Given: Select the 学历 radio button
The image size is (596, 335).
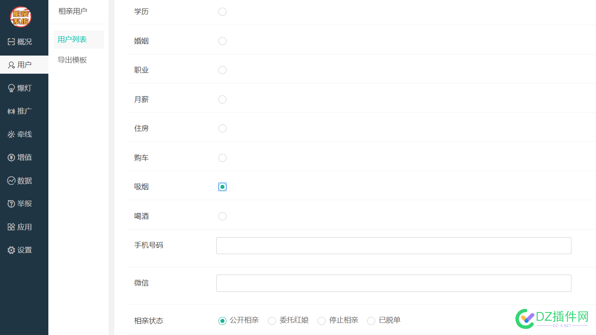Looking at the screenshot, I should (222, 12).
